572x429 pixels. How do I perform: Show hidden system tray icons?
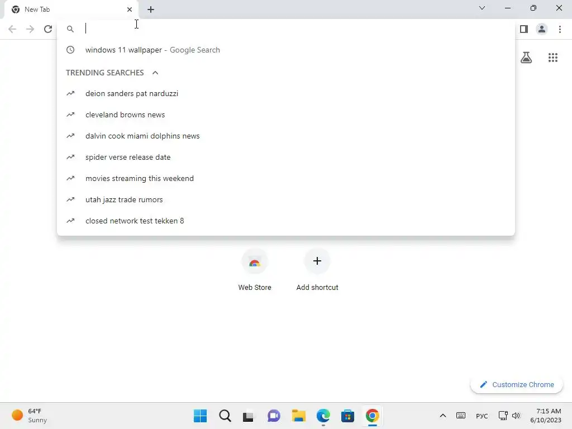pyautogui.click(x=443, y=416)
